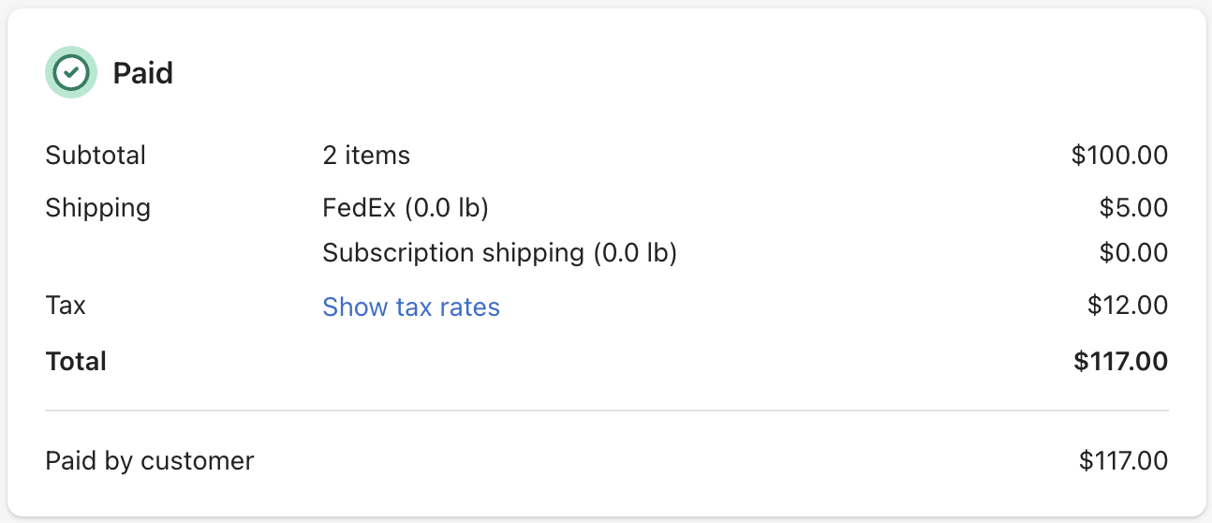
Task: Click the Tax label
Action: 66,306
